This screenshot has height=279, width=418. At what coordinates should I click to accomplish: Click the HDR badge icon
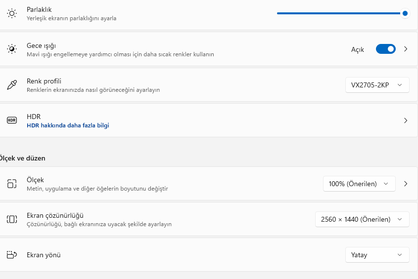click(x=12, y=120)
